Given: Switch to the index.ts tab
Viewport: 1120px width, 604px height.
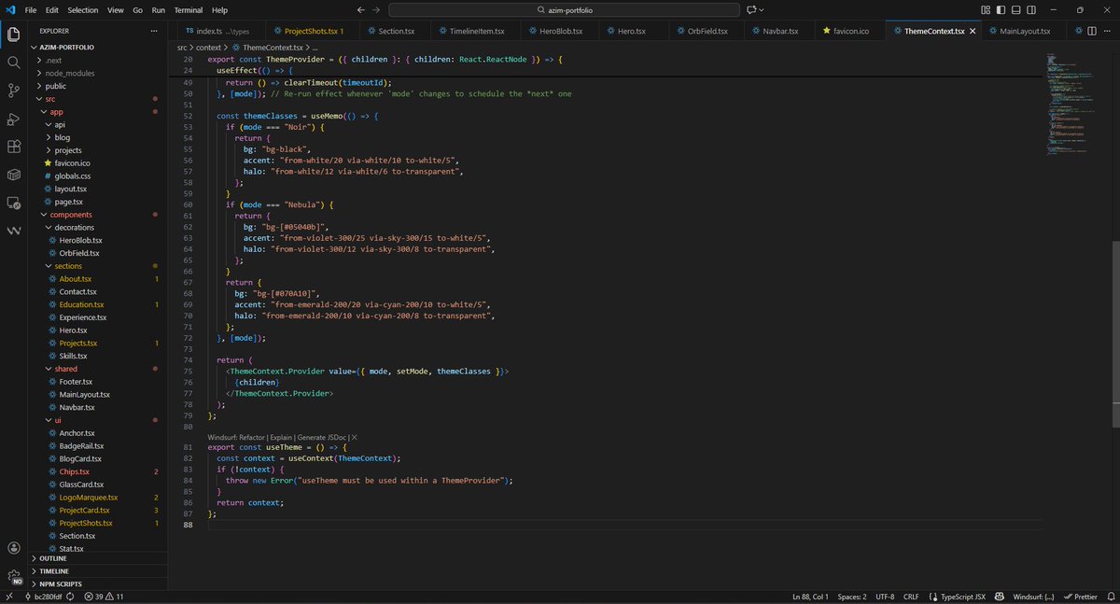Looking at the screenshot, I should pyautogui.click(x=222, y=31).
